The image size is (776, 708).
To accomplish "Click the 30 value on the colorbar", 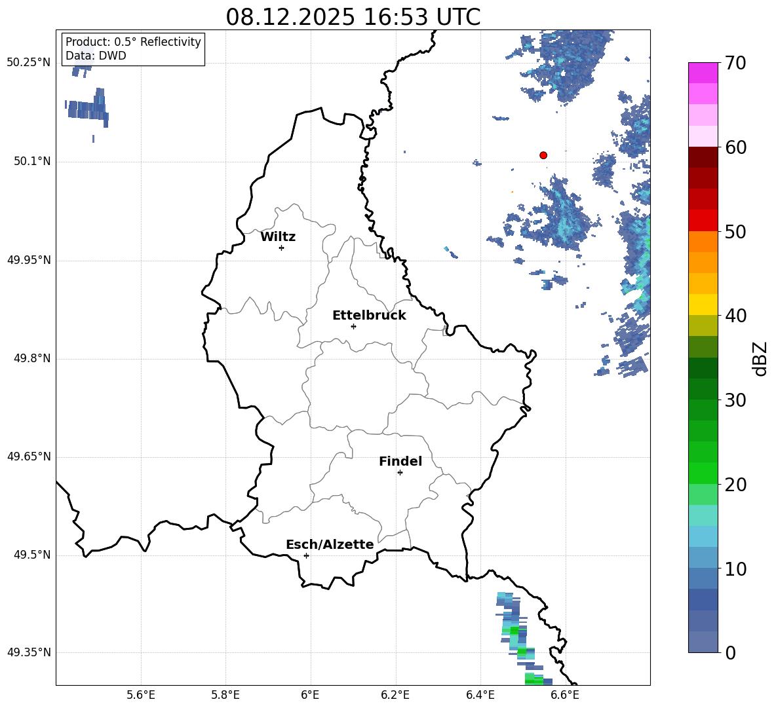I will click(735, 400).
